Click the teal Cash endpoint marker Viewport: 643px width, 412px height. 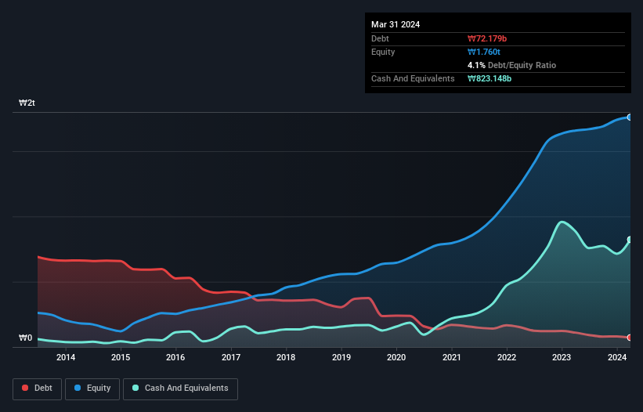pos(630,240)
